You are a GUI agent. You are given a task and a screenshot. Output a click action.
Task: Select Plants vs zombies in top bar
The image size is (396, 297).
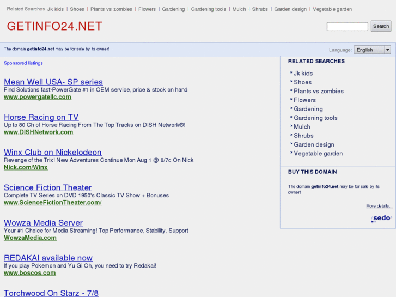111,9
